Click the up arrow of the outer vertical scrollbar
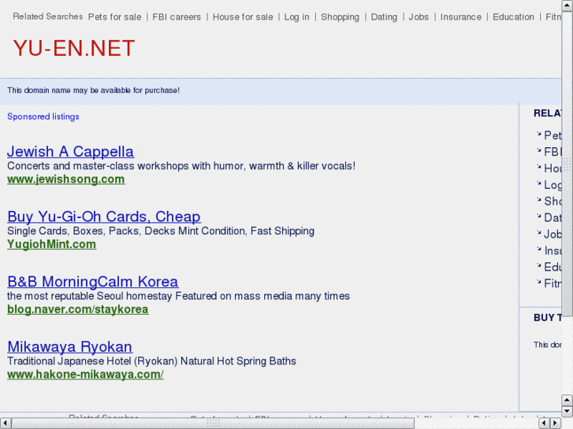 pos(567,6)
